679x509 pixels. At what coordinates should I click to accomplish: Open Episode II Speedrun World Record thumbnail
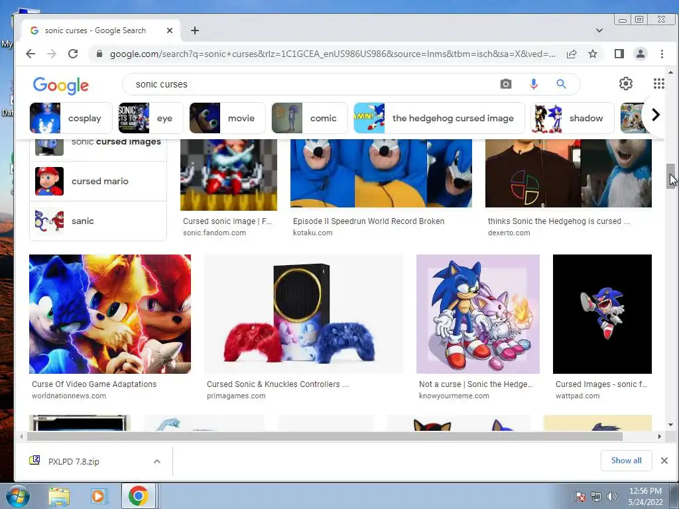point(381,173)
